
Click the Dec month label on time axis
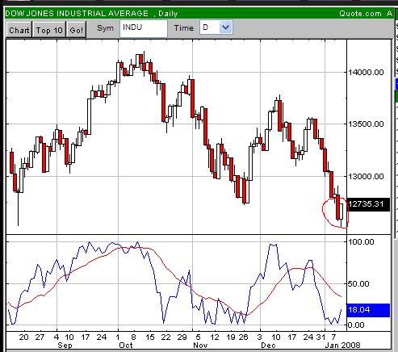[x=268, y=346]
